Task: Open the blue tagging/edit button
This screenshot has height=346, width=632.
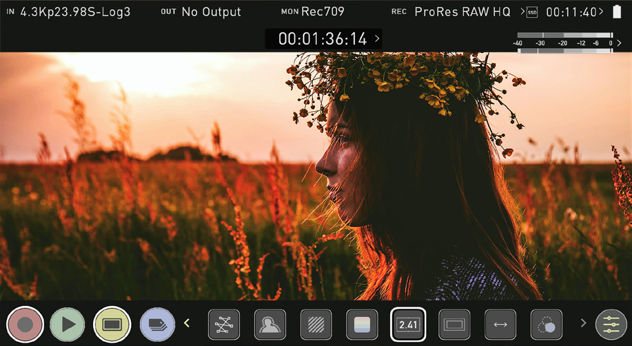Action: (x=157, y=323)
